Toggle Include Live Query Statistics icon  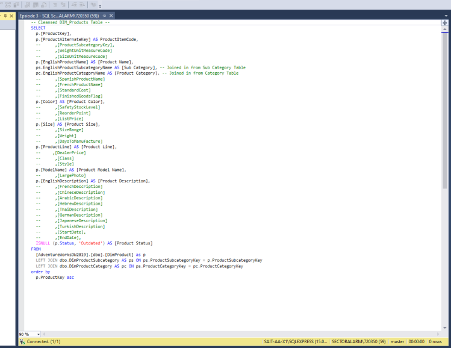pos(8,5)
